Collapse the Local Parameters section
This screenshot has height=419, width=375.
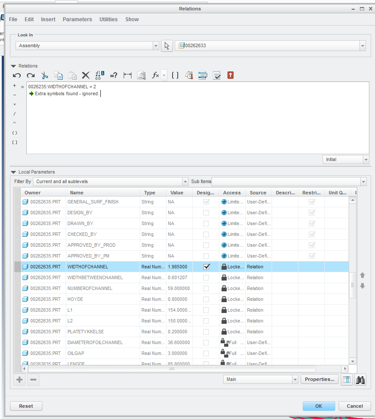coord(13,172)
